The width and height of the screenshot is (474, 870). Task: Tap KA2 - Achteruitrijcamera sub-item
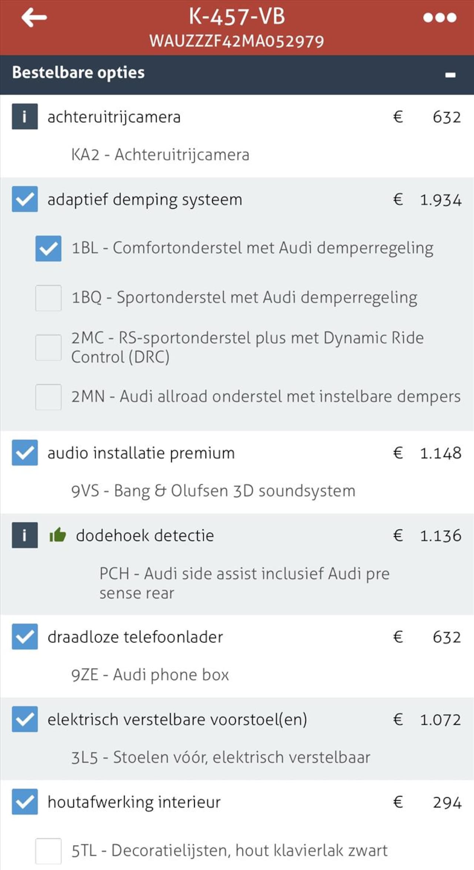[160, 155]
